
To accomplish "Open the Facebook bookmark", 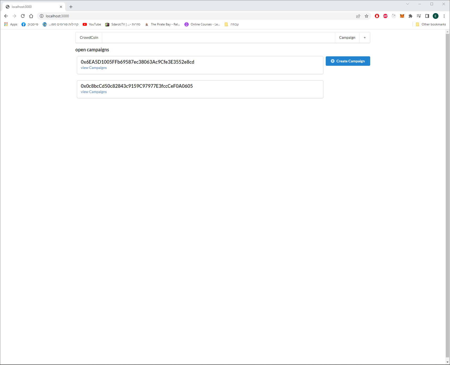I will (30, 24).
